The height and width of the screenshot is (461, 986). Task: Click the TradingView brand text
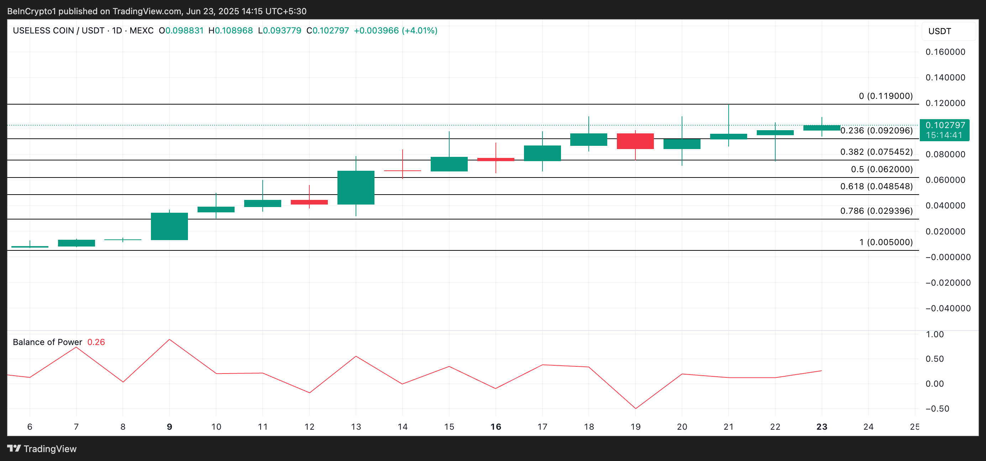click(50, 449)
